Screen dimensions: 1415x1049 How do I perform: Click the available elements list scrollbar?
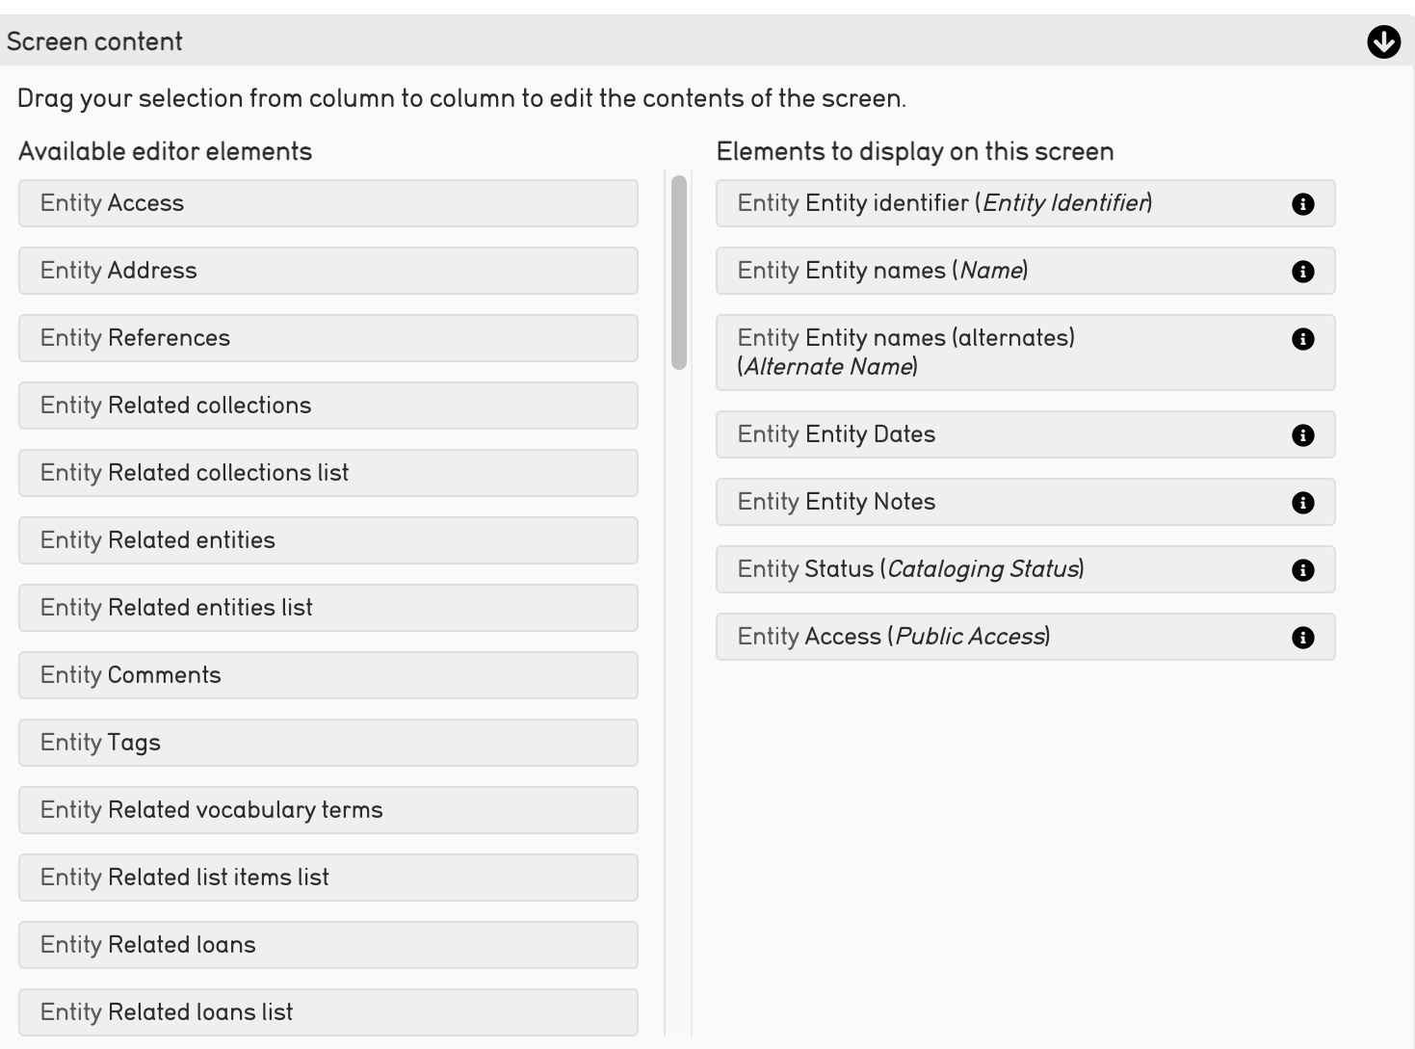(679, 272)
